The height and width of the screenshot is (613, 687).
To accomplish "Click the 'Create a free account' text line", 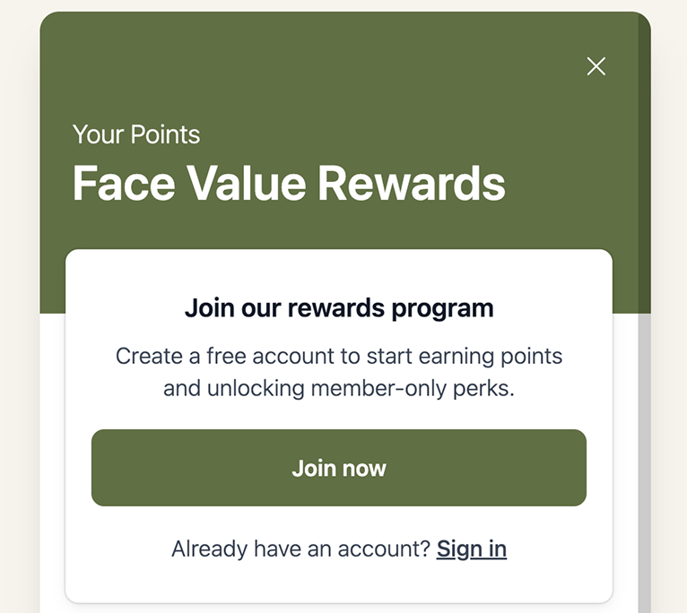I will (339, 356).
